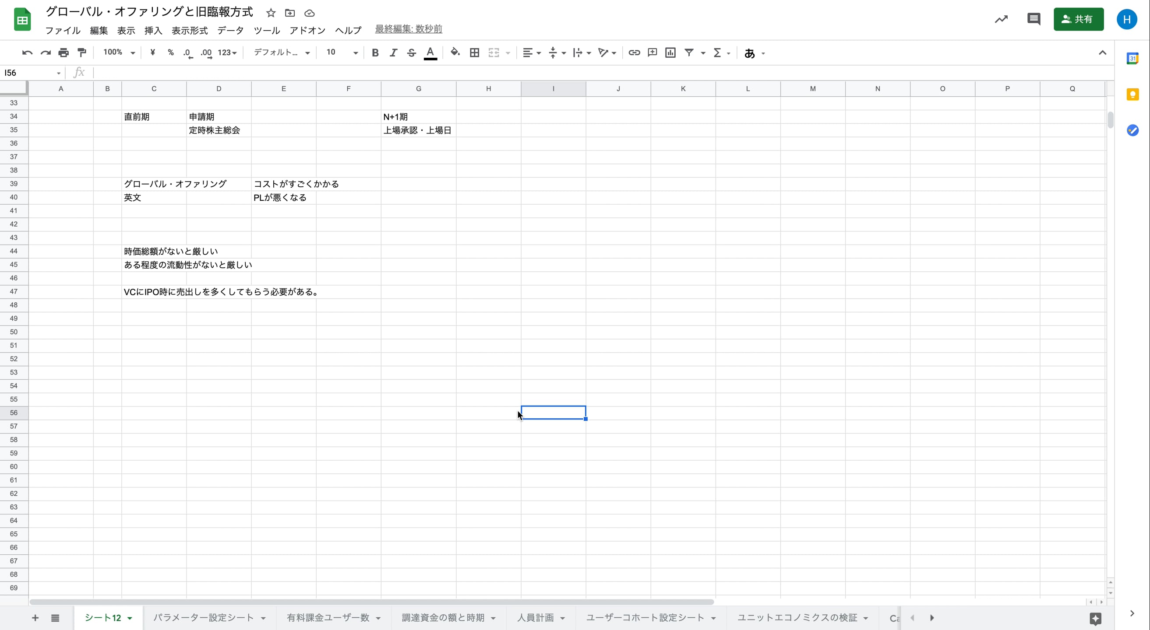1150x630 pixels.
Task: Open Google Calendar side panel icon
Action: click(1132, 59)
